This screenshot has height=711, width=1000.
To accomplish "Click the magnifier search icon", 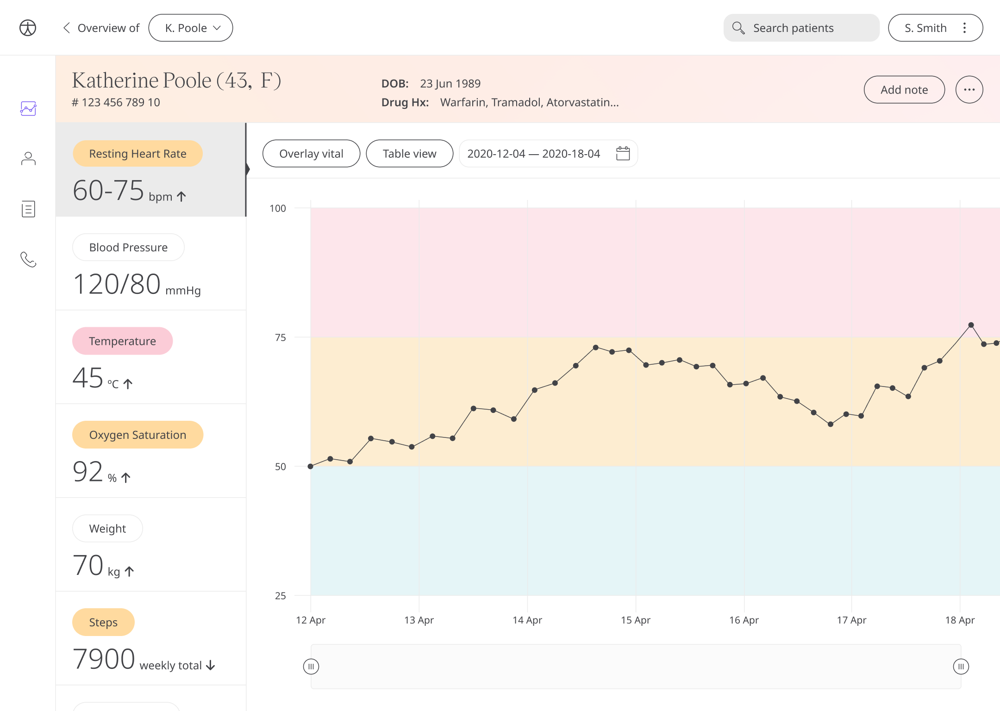I will point(738,28).
